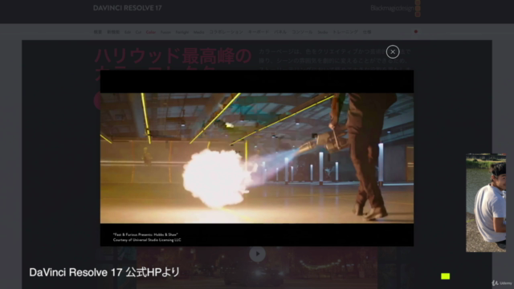
Task: Open the 仕様 tab
Action: tap(367, 32)
